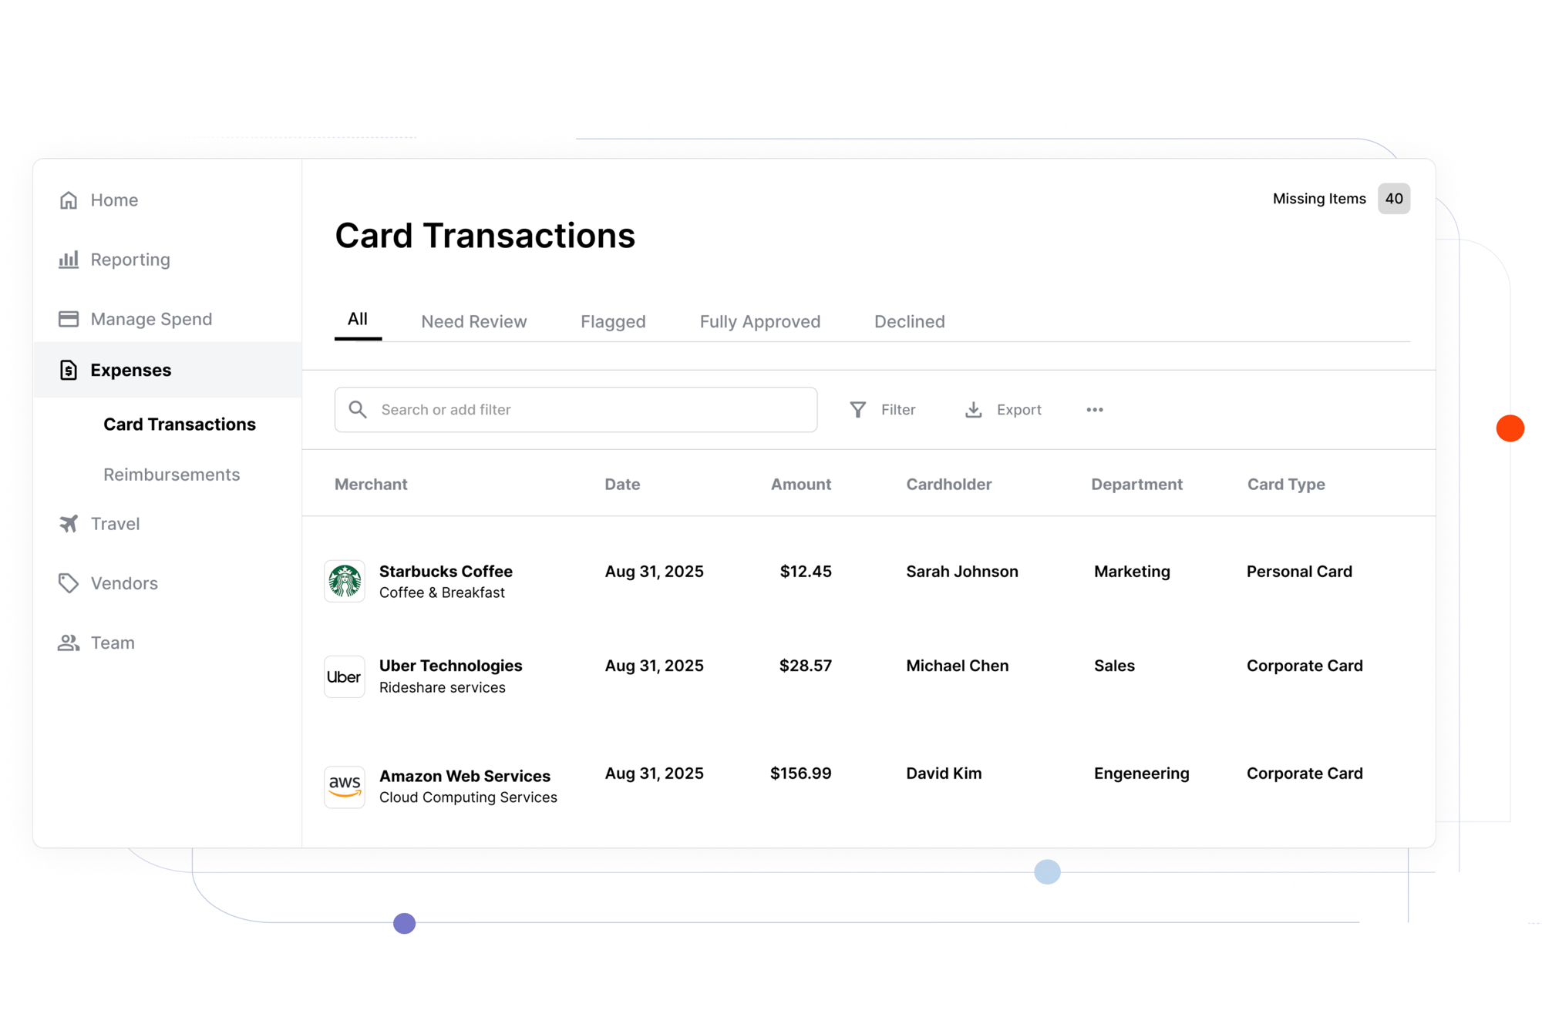Image resolution: width=1542 pixels, height=1017 pixels.
Task: Open the ellipsis more-options menu
Action: click(x=1094, y=409)
